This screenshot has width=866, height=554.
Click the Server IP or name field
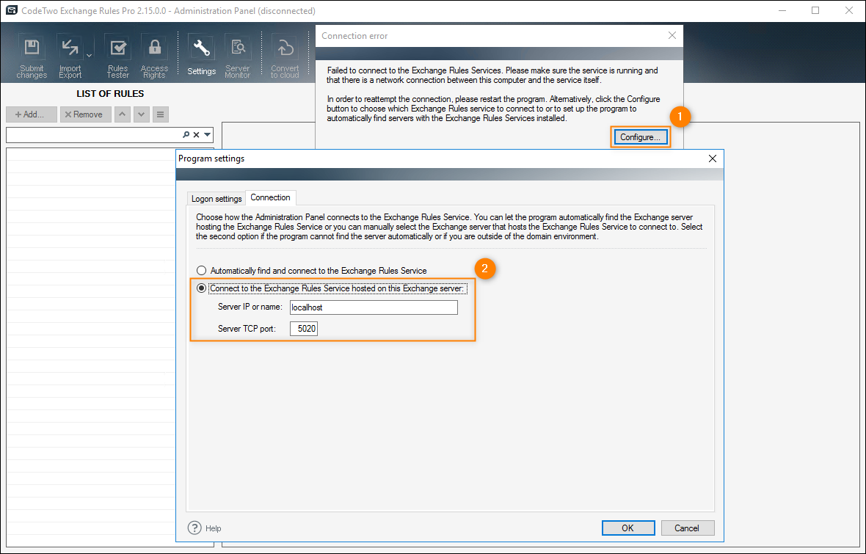(374, 307)
